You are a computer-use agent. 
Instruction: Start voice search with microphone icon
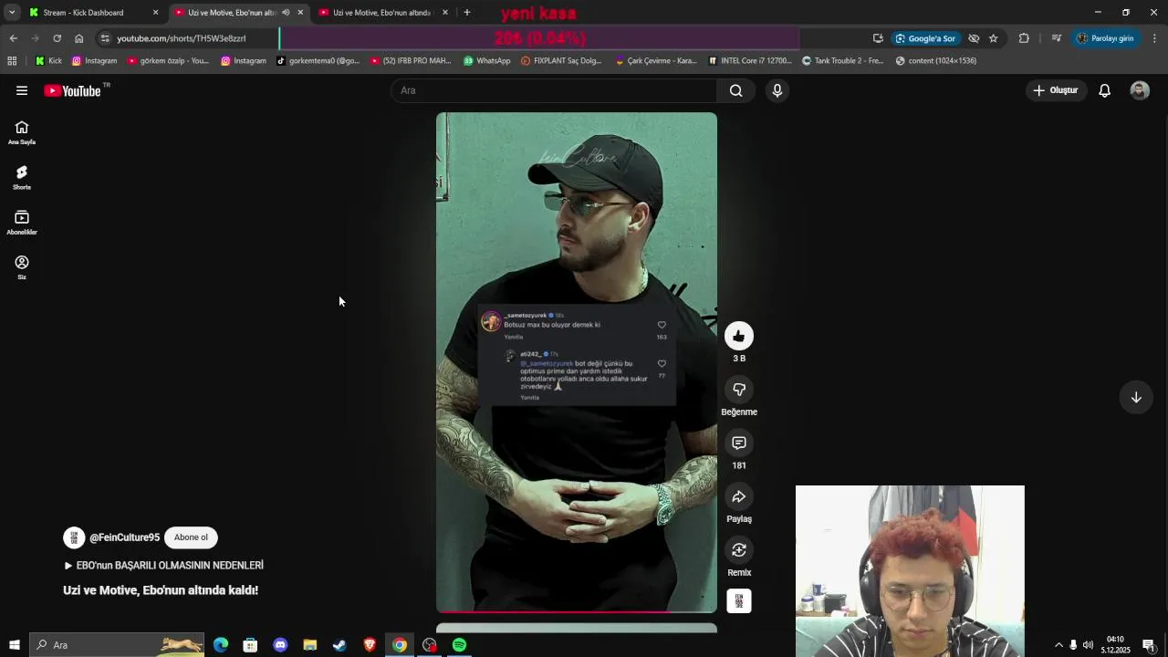(777, 90)
